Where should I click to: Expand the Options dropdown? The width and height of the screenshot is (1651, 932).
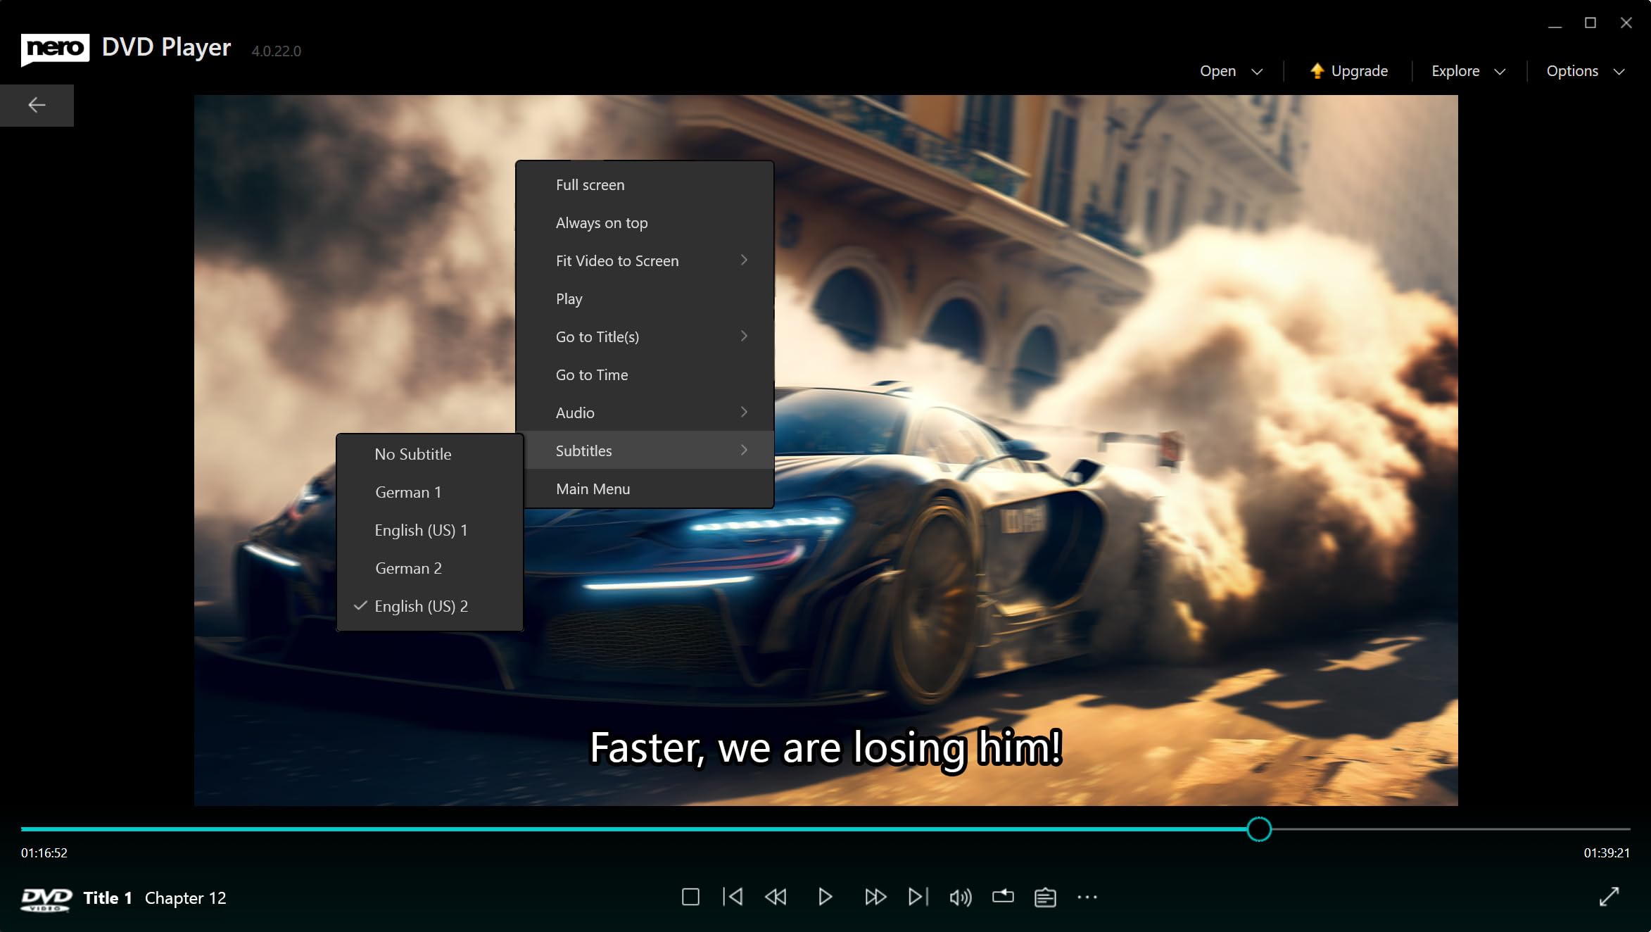[1585, 71]
